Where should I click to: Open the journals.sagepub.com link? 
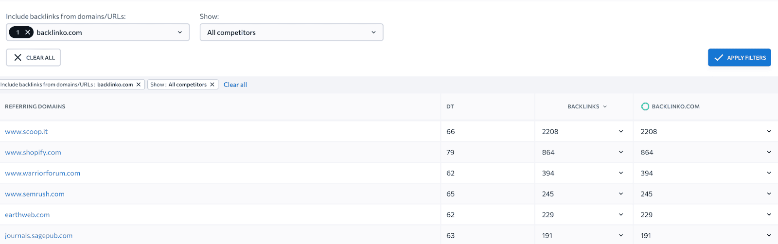(39, 236)
